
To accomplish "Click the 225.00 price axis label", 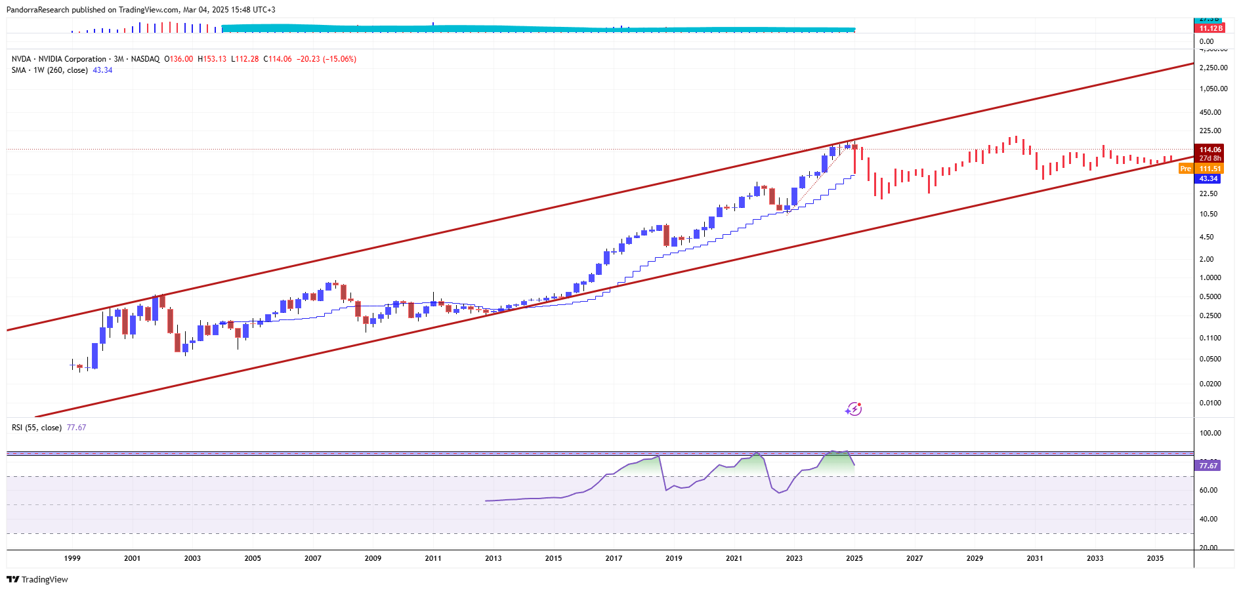I will 1210,131.
